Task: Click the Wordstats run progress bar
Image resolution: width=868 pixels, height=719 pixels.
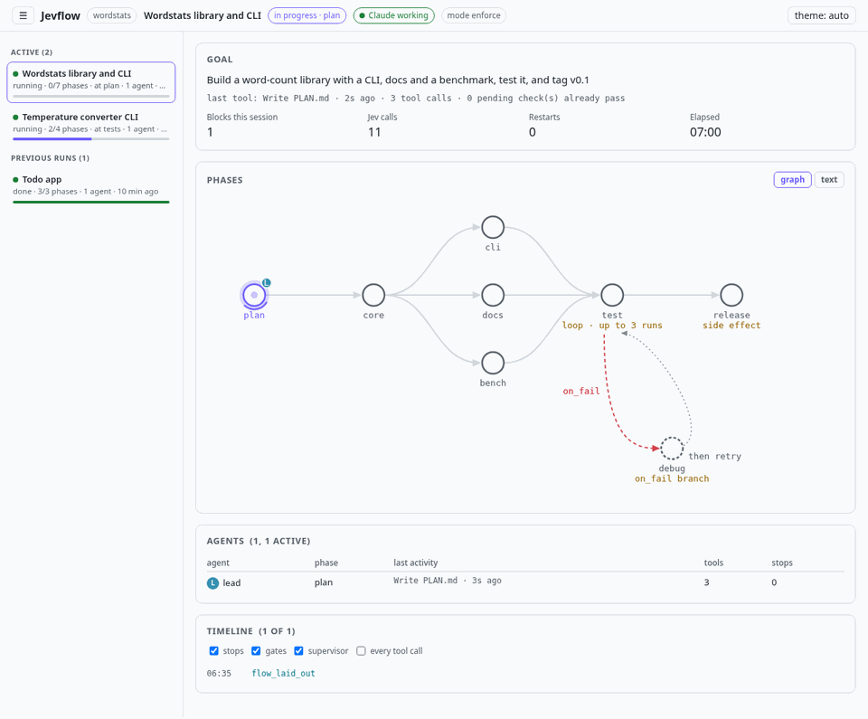Action: tap(91, 97)
